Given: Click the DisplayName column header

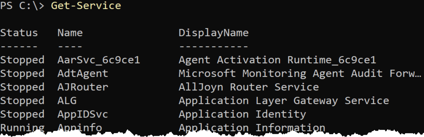Looking at the screenshot, I should [214, 33].
